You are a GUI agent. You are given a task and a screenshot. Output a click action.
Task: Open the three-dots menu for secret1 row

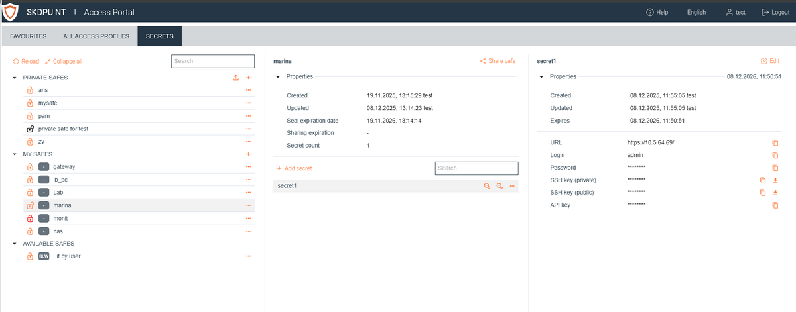click(x=512, y=186)
